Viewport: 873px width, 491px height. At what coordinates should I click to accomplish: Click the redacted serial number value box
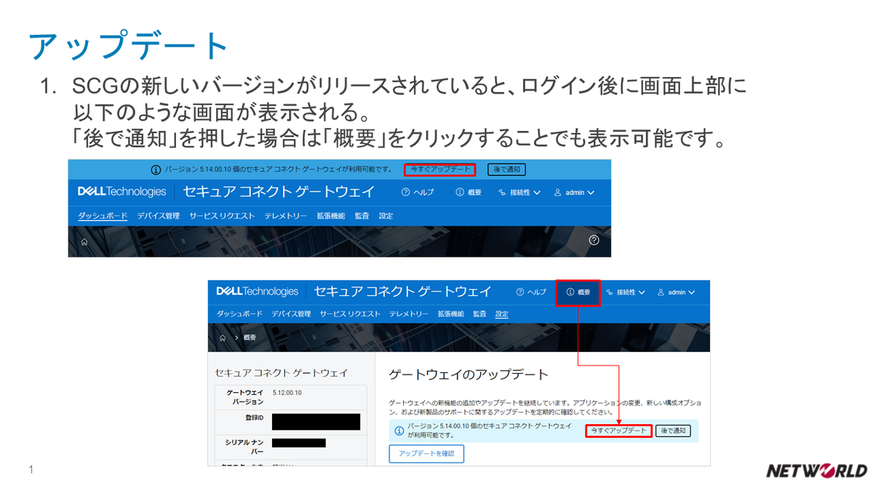point(299,442)
